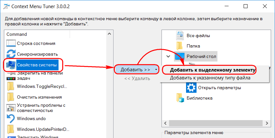Close the Context Menu Tuner window
The width and height of the screenshot is (275, 138).
coord(265,7)
